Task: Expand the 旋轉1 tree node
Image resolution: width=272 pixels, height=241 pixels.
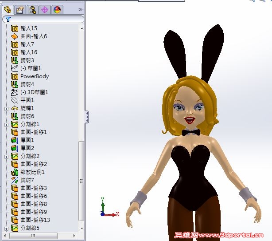Action: (6, 109)
